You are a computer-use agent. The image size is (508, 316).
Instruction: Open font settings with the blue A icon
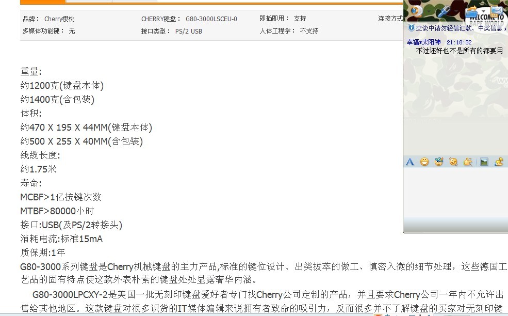tap(410, 162)
